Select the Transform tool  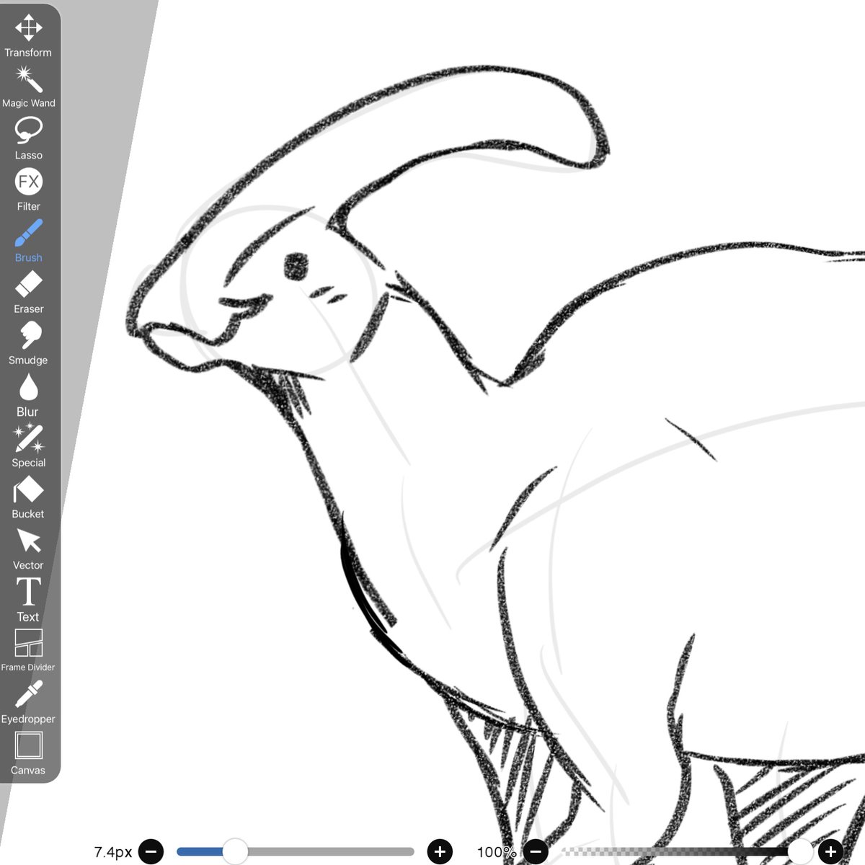28,35
